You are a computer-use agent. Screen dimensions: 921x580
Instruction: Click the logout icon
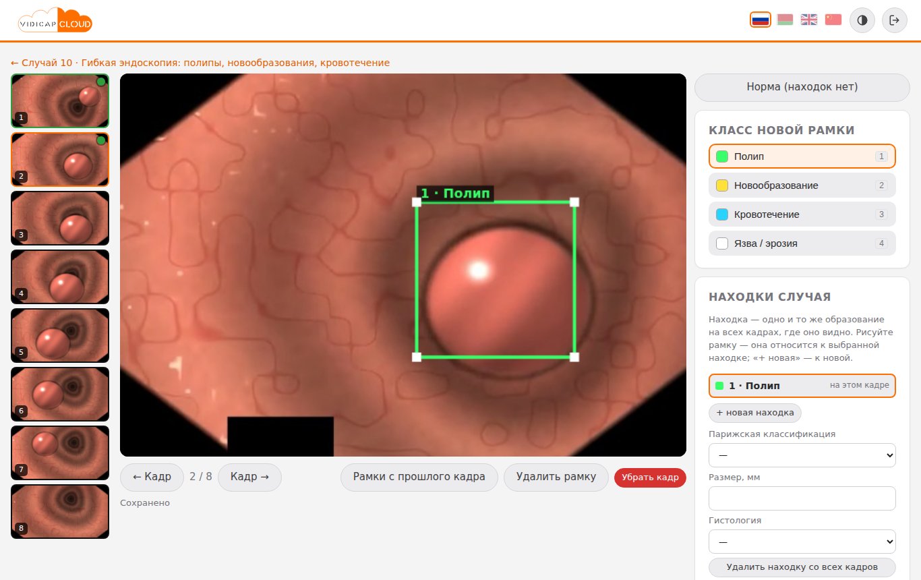point(895,20)
